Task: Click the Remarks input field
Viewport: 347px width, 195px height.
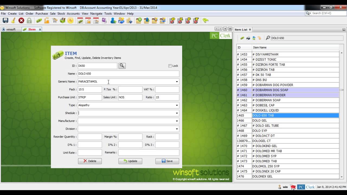Action: [149, 152]
